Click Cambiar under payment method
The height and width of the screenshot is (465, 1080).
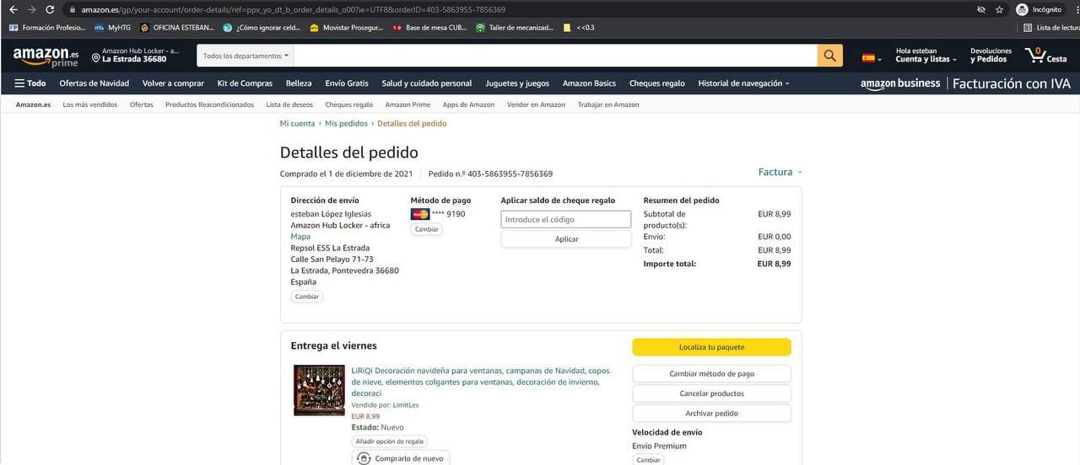(427, 229)
